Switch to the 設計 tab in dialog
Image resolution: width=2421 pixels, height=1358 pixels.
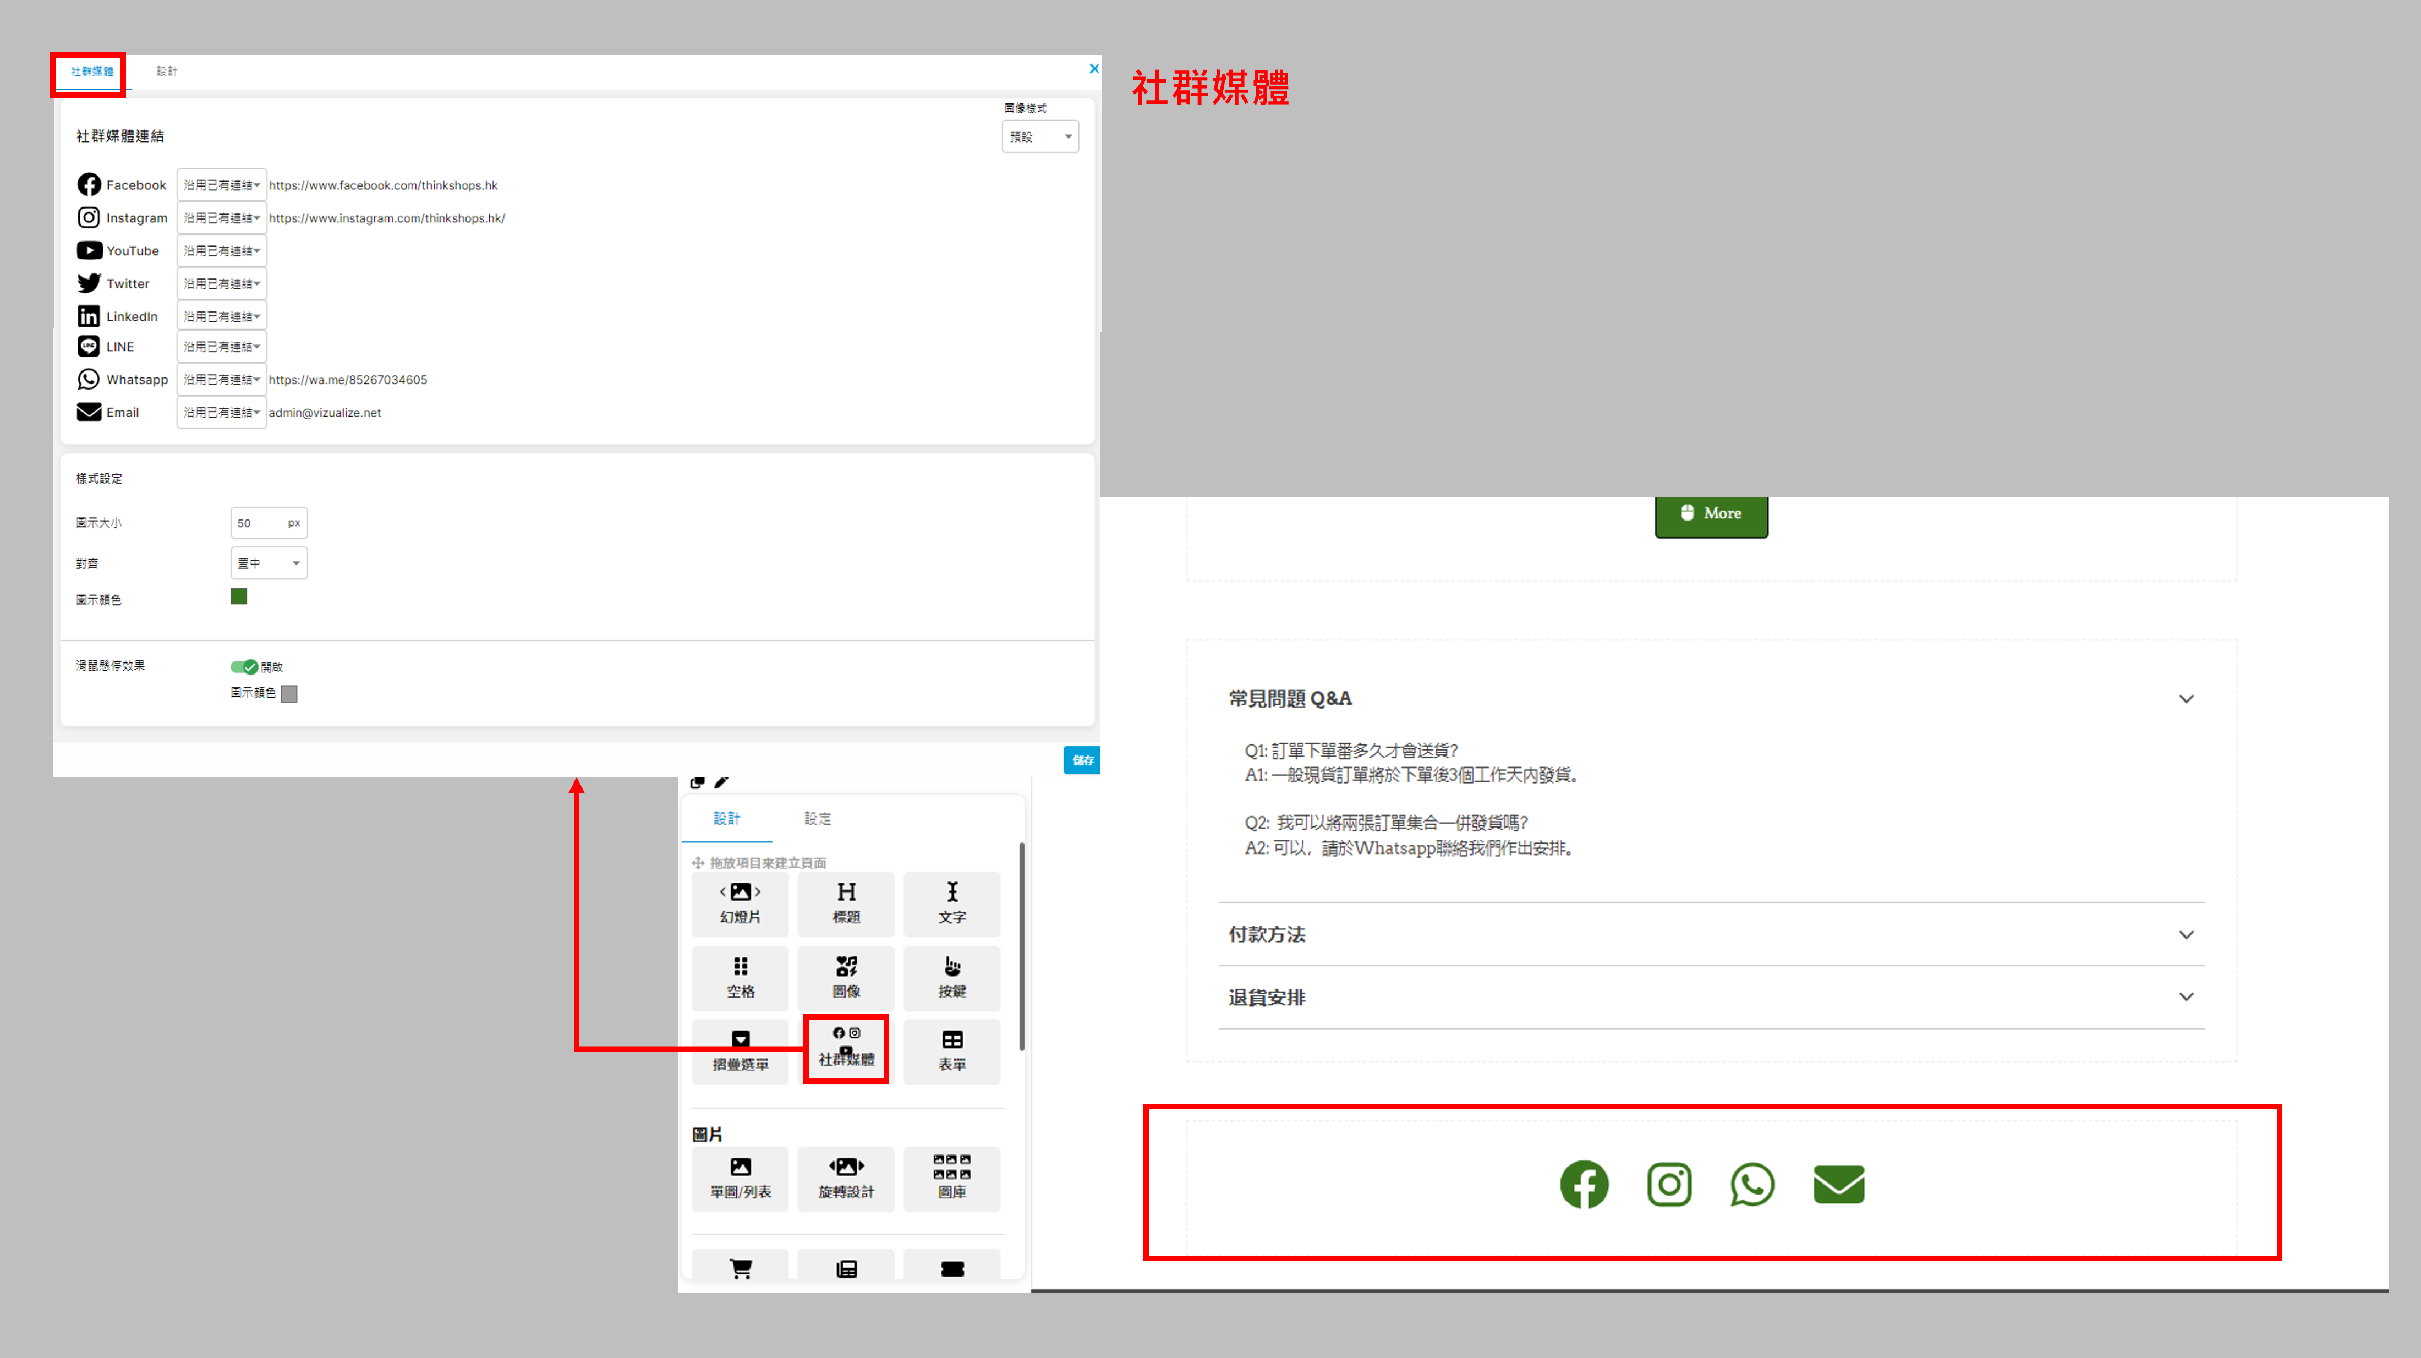point(166,72)
